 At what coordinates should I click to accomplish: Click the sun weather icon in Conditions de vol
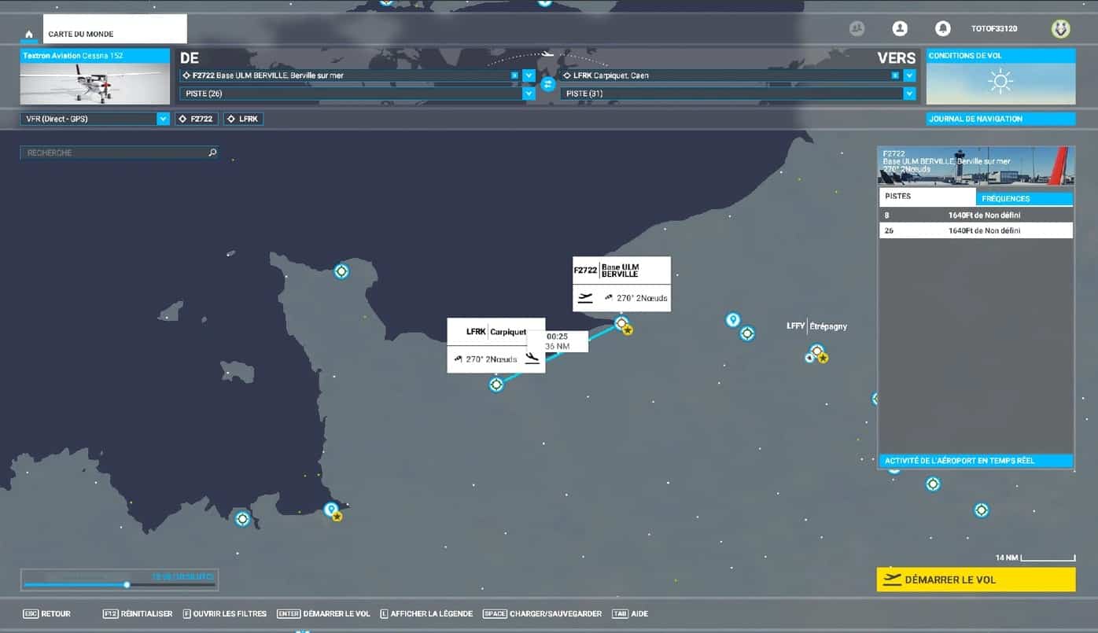click(x=1000, y=82)
